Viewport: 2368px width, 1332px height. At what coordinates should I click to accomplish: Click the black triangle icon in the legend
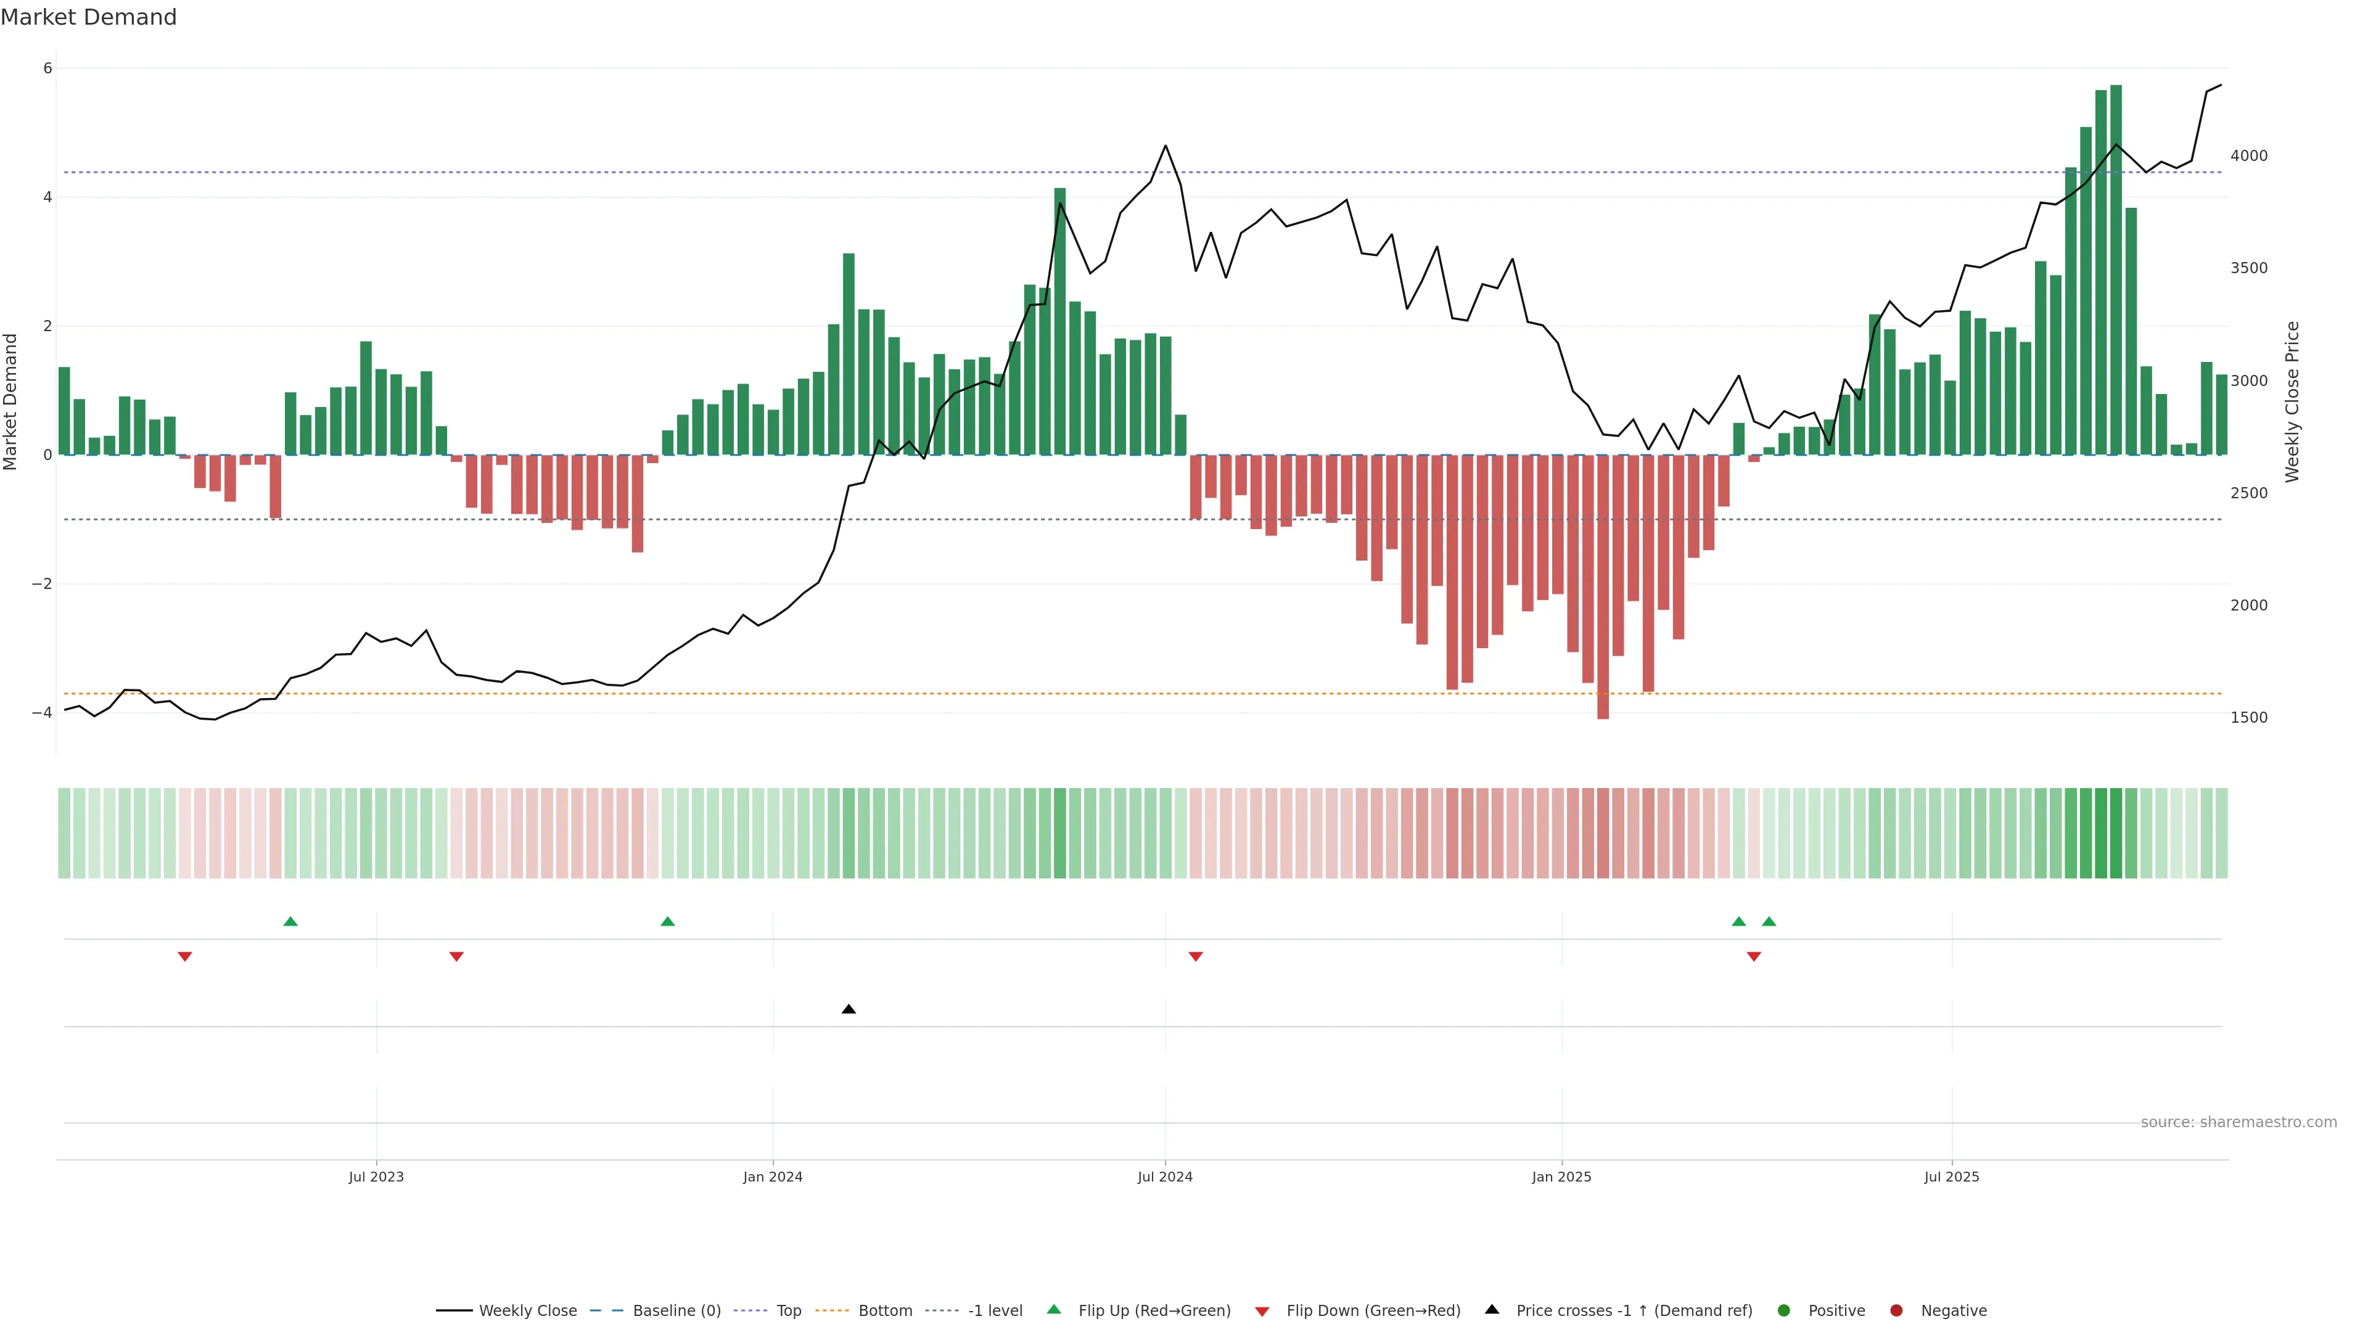(1492, 1310)
